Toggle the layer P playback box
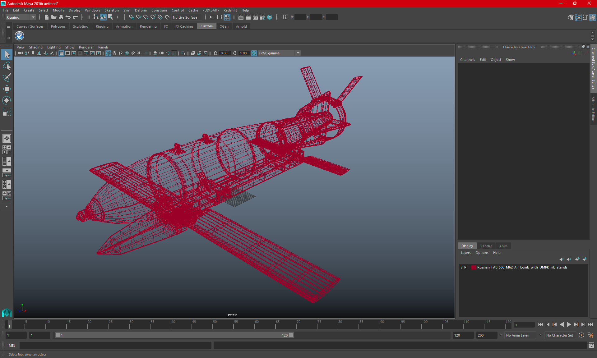This screenshot has height=358, width=597. pos(465,267)
